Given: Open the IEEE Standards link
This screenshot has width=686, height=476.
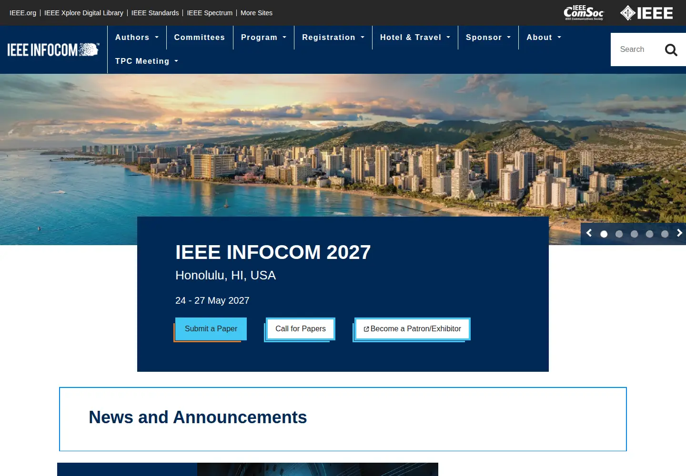Looking at the screenshot, I should pos(155,13).
